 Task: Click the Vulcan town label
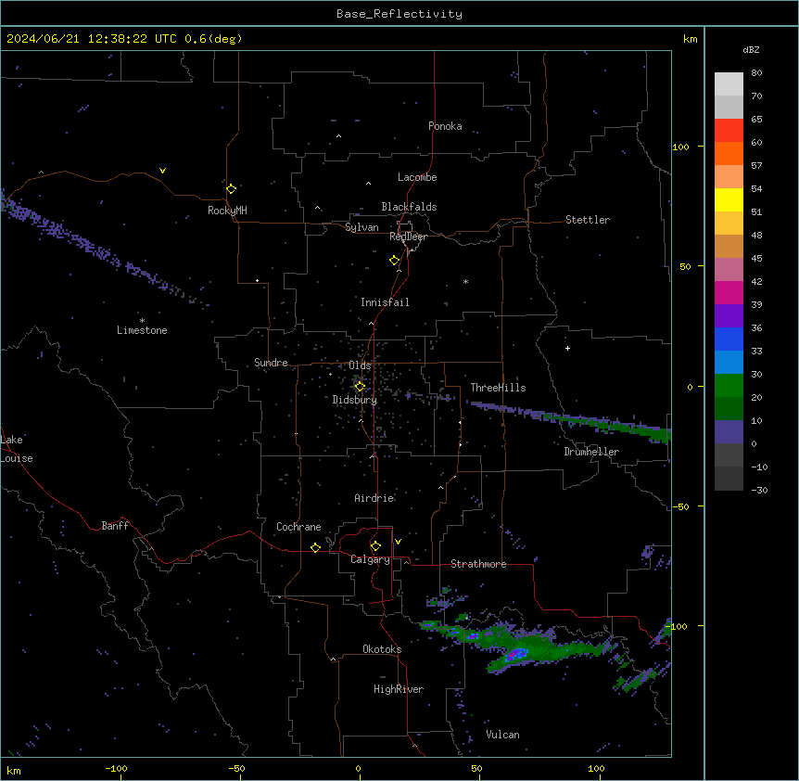tap(503, 735)
